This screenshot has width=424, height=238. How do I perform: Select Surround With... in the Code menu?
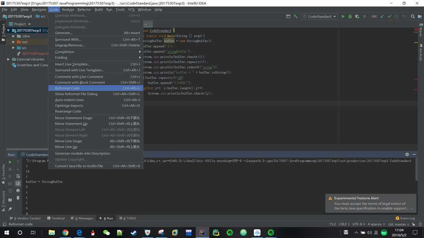pos(95,39)
